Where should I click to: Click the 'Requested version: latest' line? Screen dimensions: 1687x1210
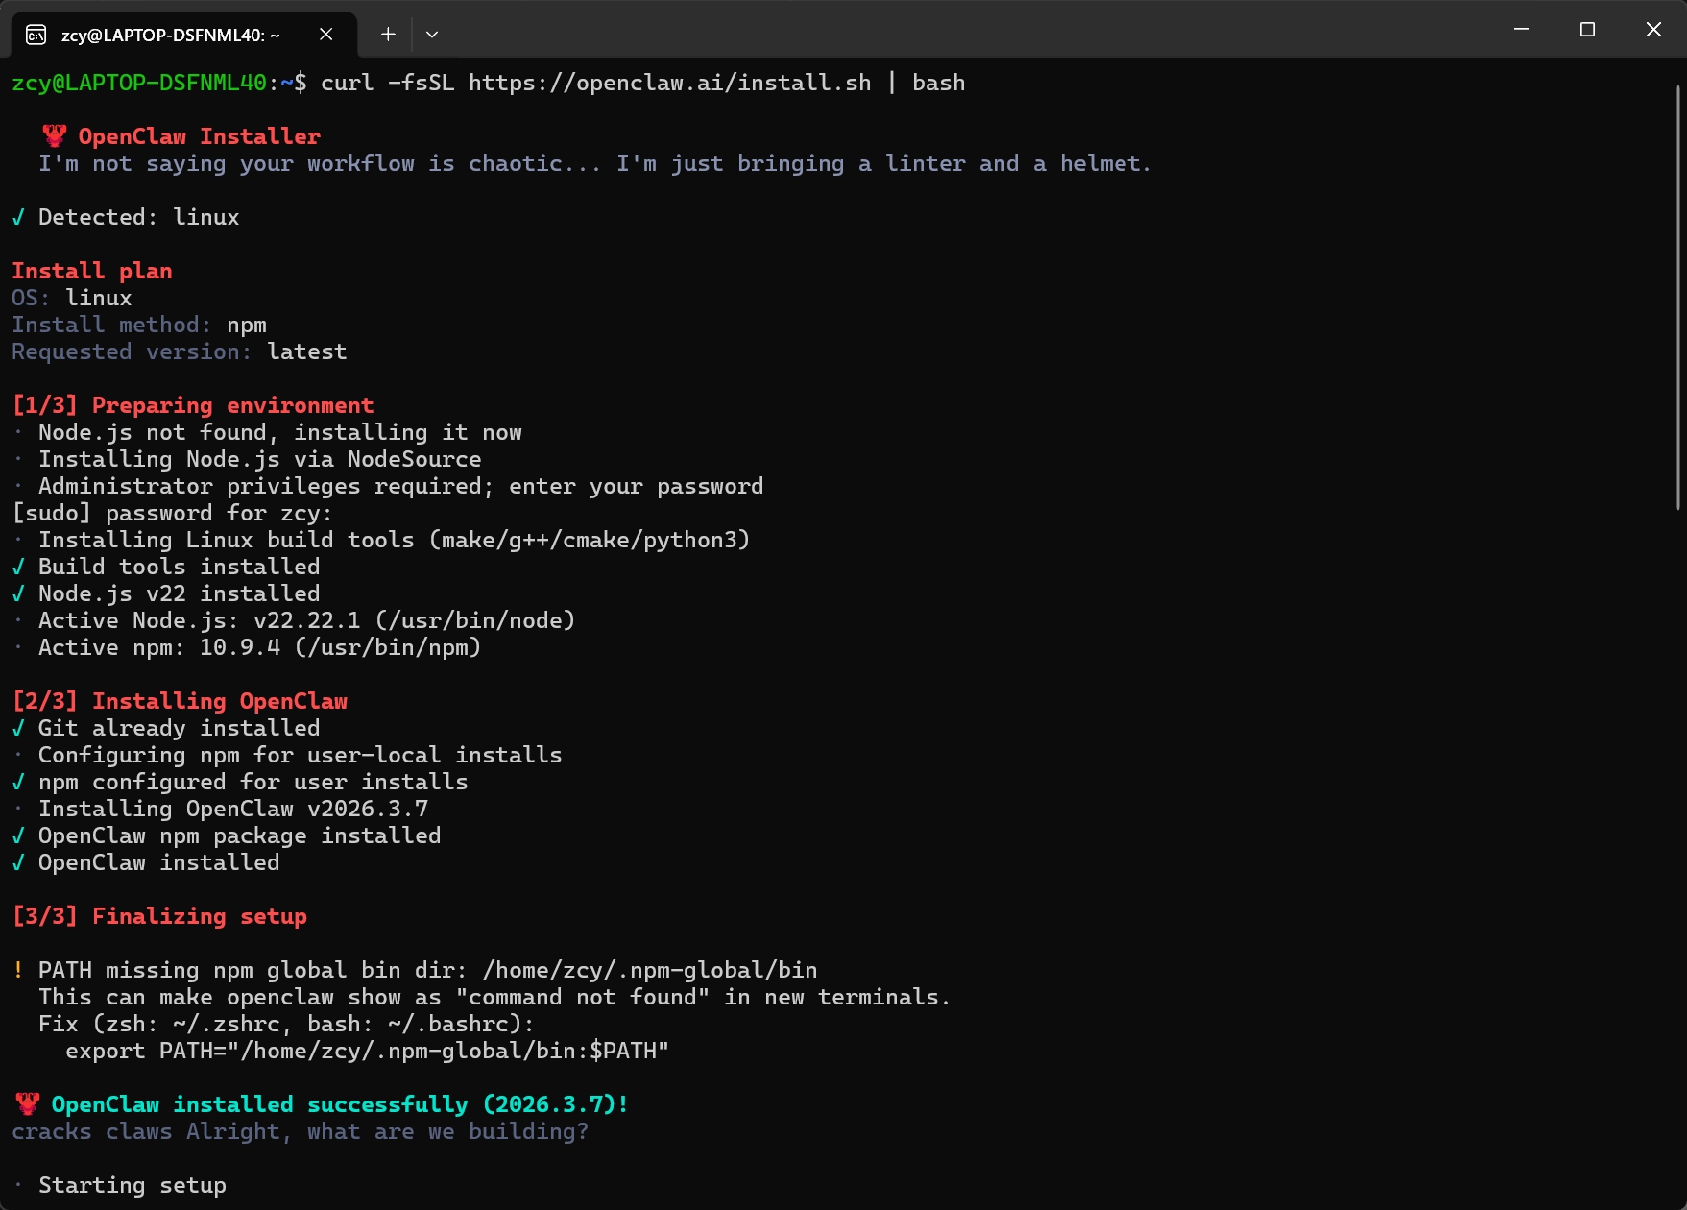pyautogui.click(x=180, y=351)
